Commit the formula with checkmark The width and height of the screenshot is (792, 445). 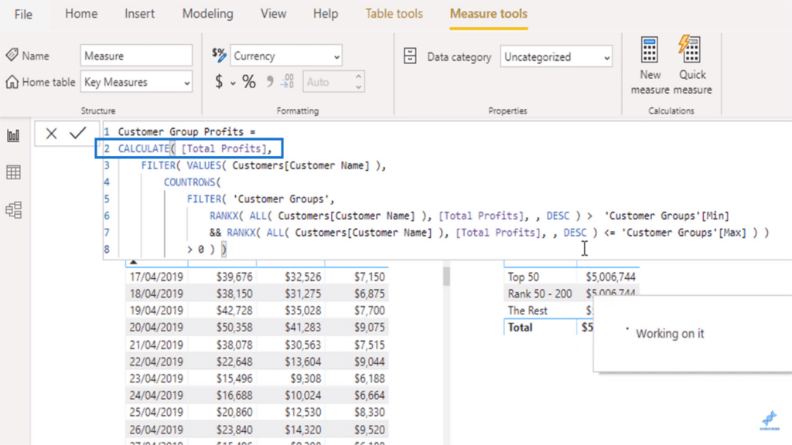[78, 133]
